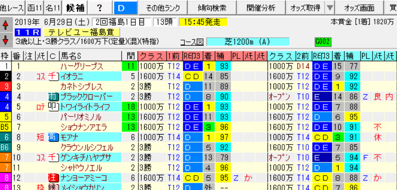Viewport: 397px width, 190px height.
Task: Click the 芝1200m (A) course field
Action: (x=248, y=42)
